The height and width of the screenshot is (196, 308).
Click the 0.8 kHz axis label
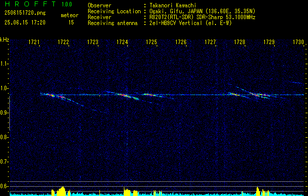(x=4, y=137)
